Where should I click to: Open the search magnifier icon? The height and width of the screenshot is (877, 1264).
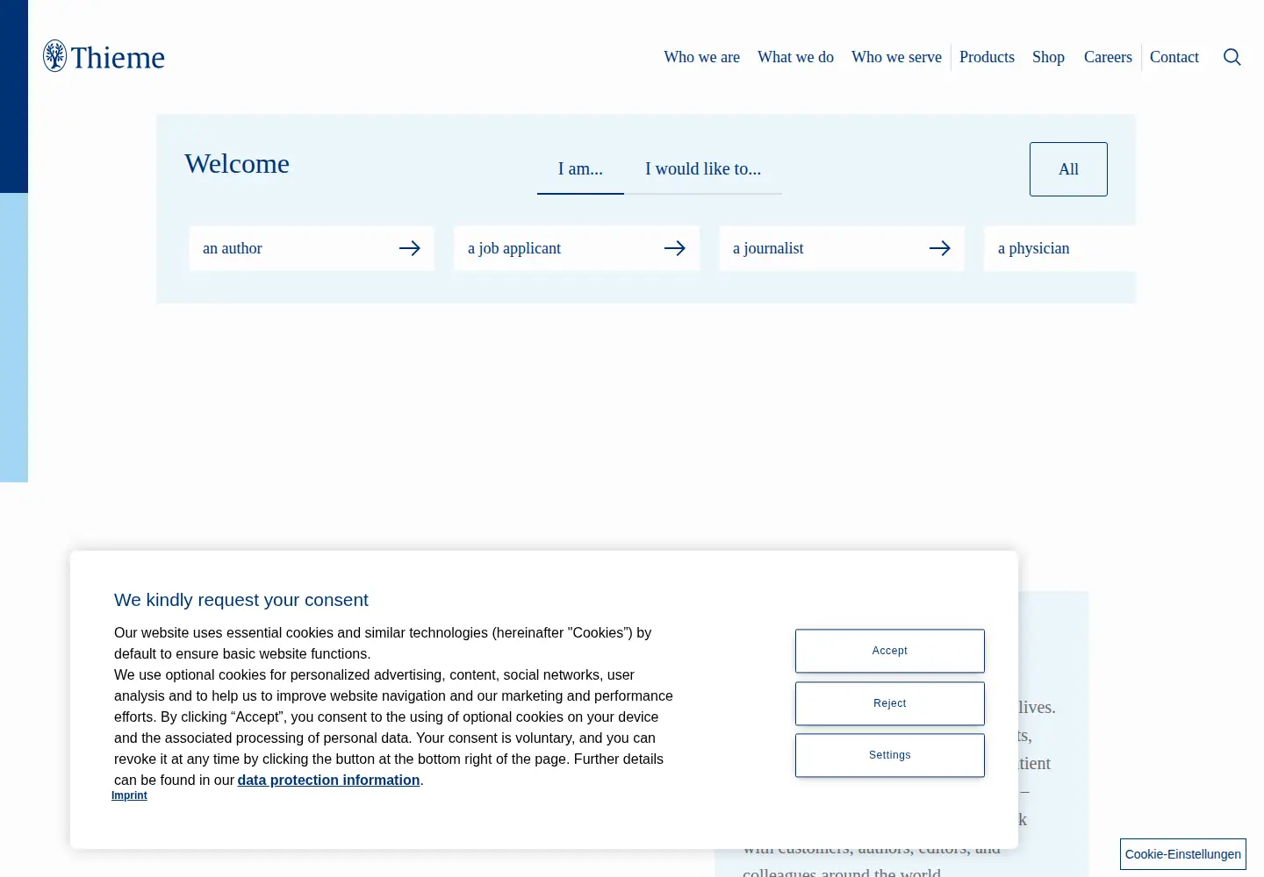(x=1232, y=57)
